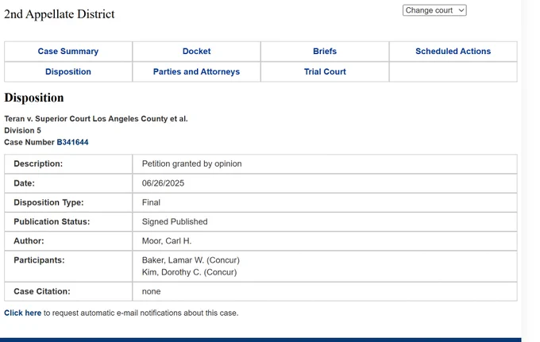Viewport: 540px width, 342px height.
Task: Select the date value 06/26/2025
Action: [163, 183]
